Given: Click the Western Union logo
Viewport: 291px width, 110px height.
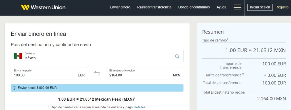Looking at the screenshot, I should [43, 7].
